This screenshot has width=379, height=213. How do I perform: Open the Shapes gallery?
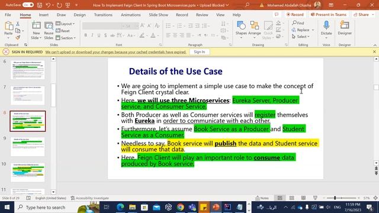tap(241, 30)
